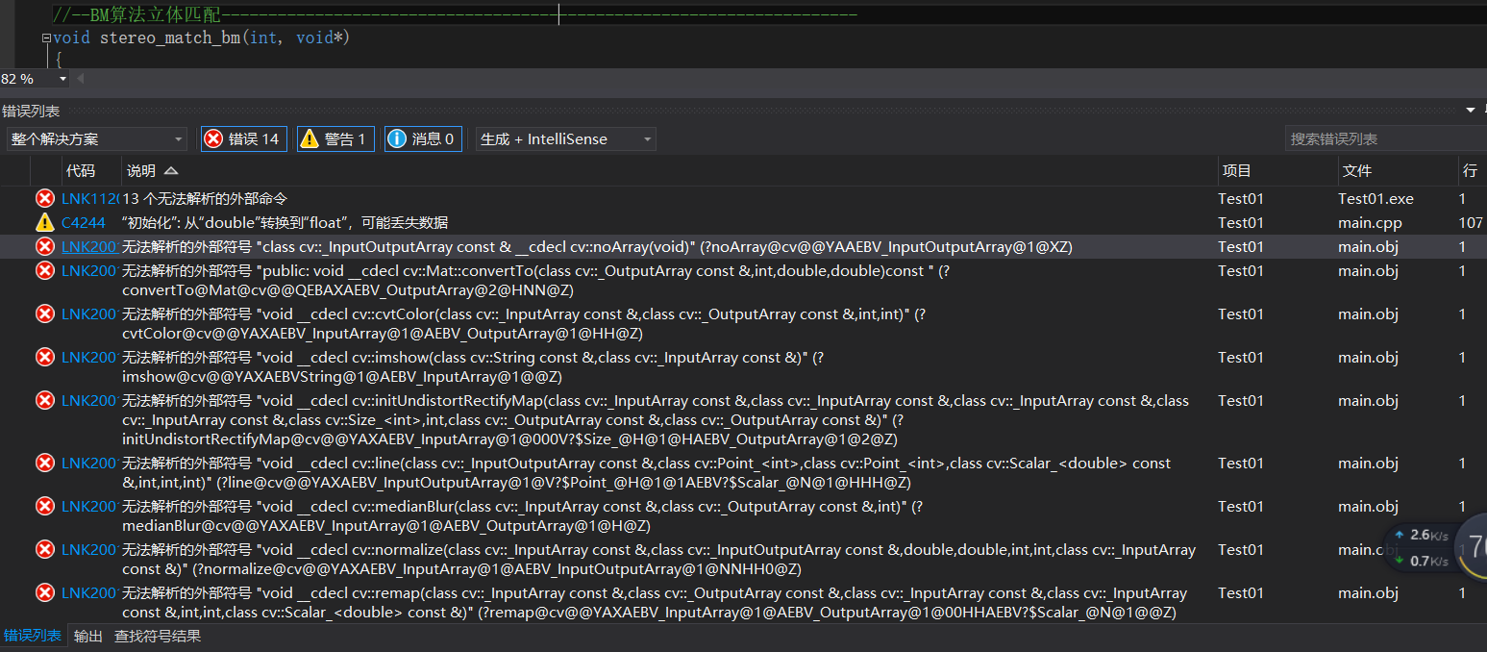The height and width of the screenshot is (652, 1487).
Task: Switch to the 错误列表 tab
Action: pos(32,637)
